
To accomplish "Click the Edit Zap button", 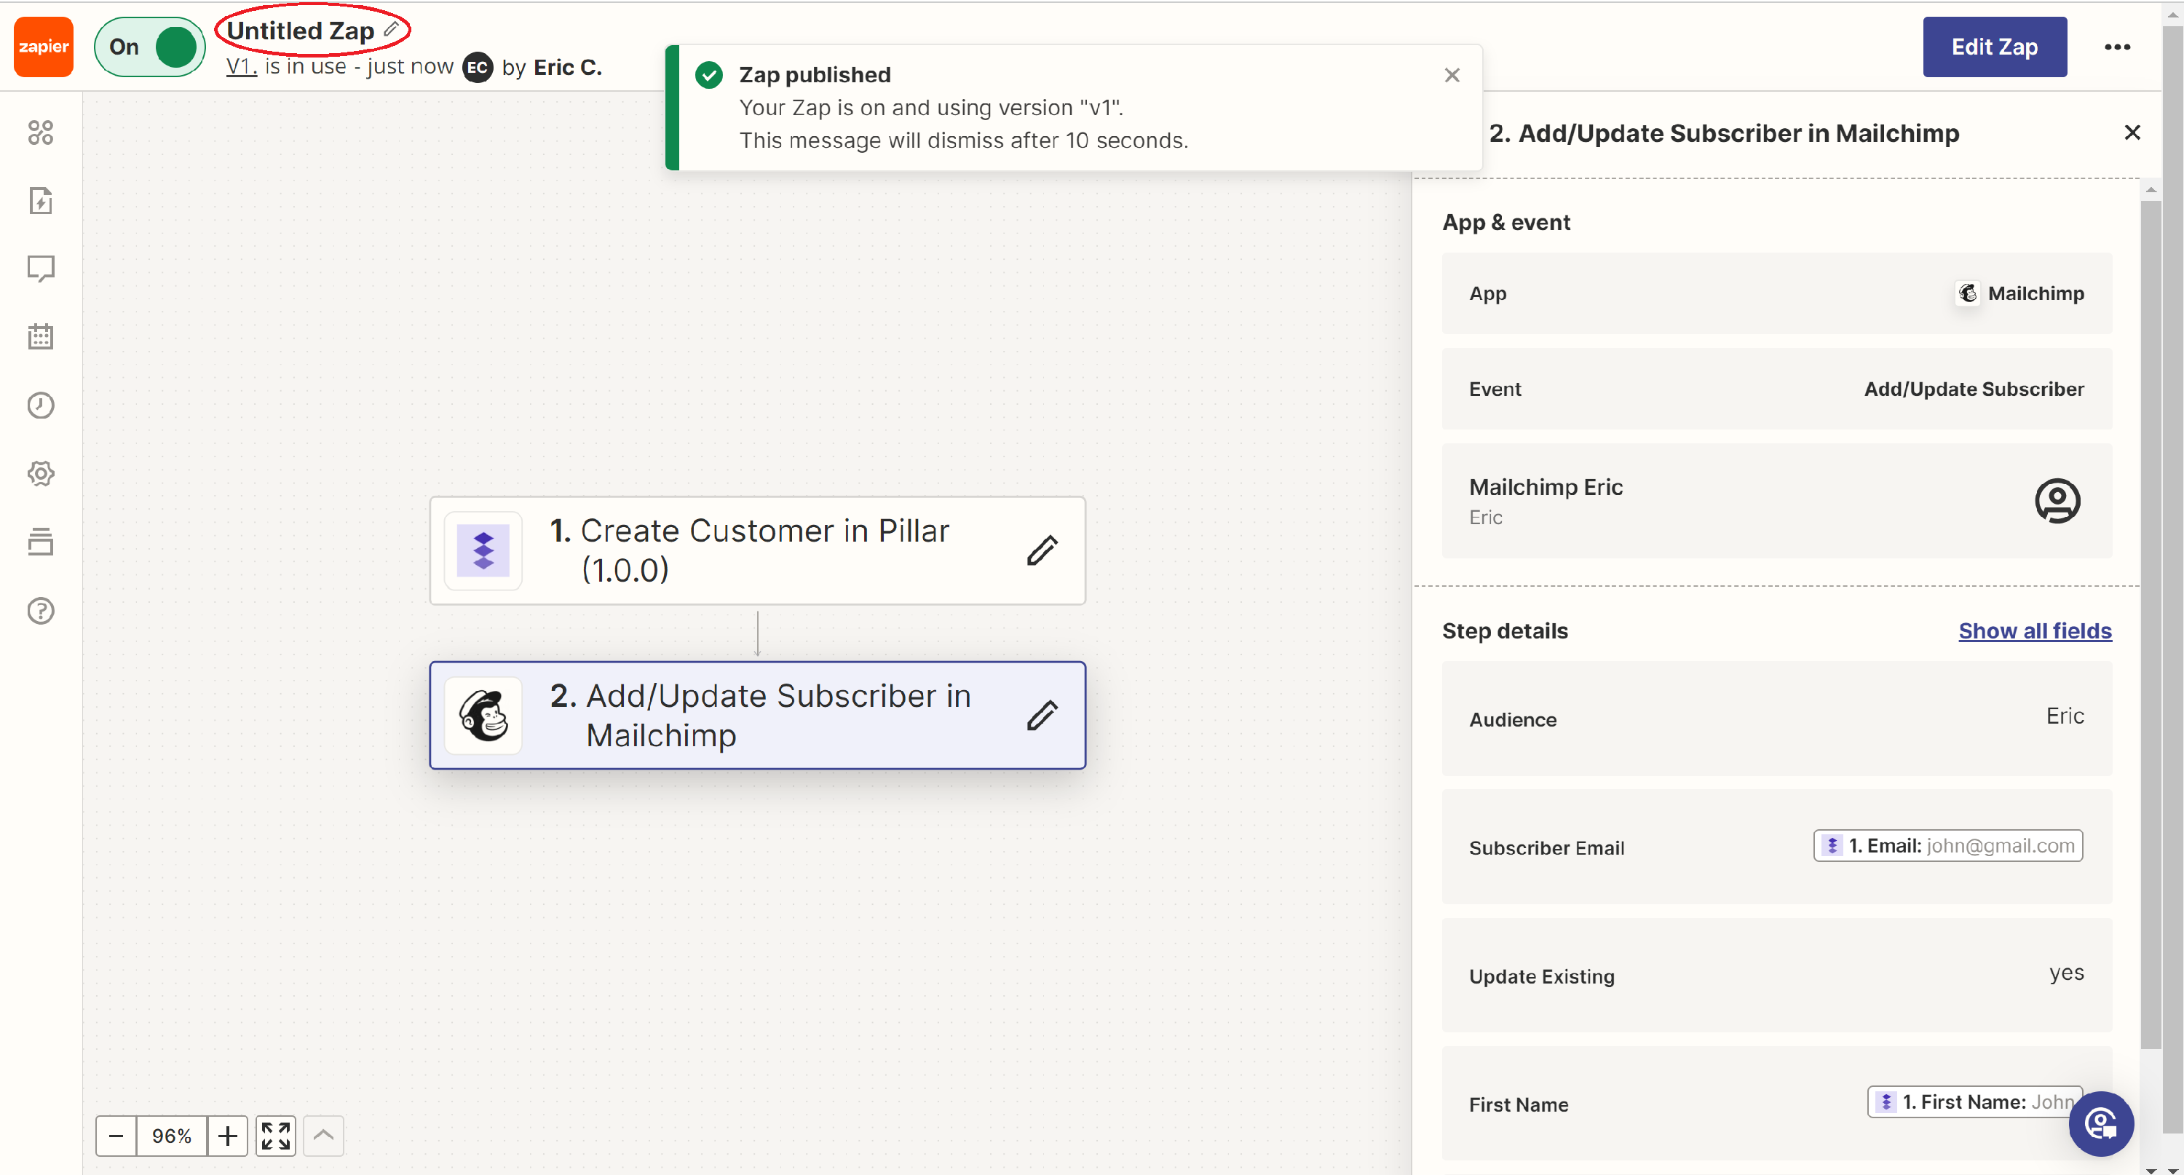I will point(1994,47).
